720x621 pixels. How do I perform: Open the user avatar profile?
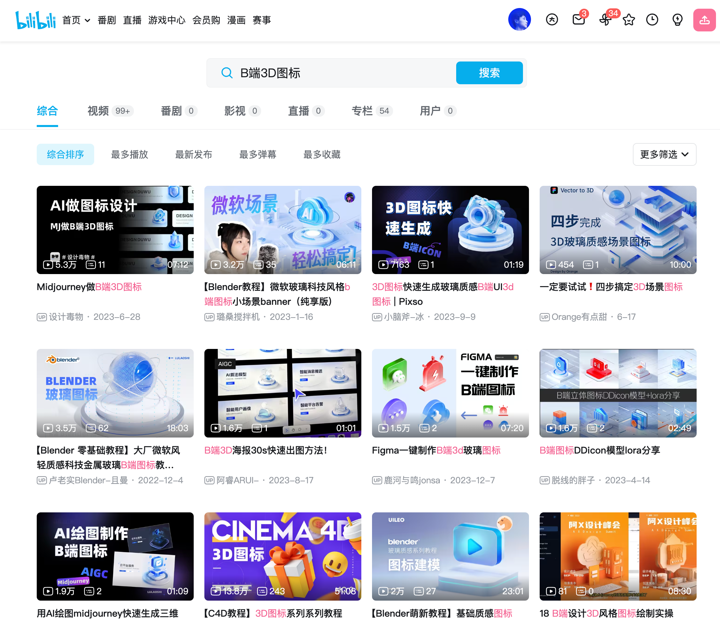pos(519,19)
